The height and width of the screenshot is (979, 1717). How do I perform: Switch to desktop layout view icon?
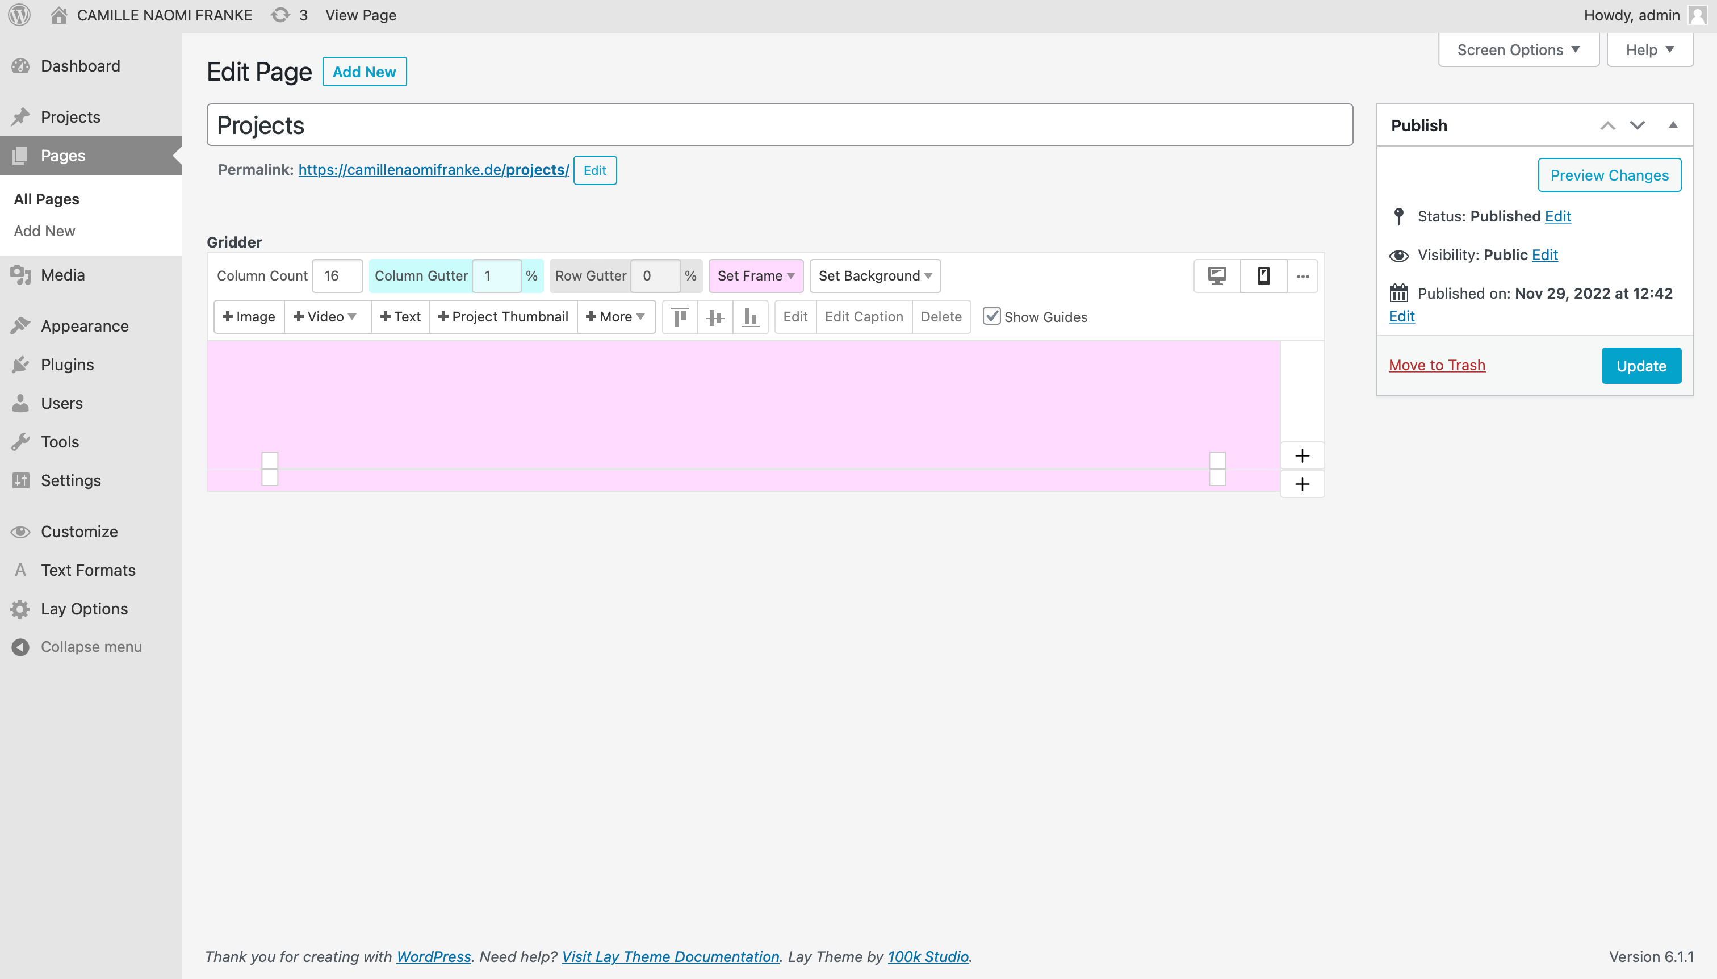(1217, 275)
